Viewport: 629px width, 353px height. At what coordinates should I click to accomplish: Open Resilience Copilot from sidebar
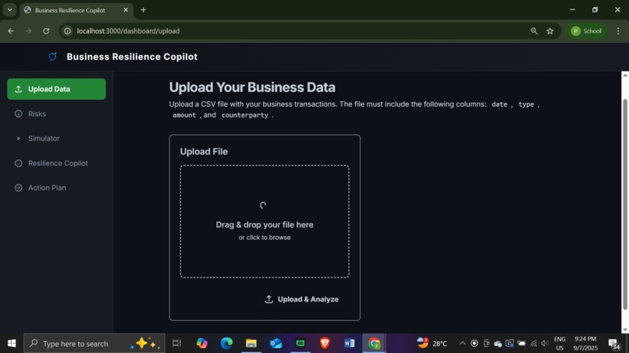click(x=56, y=163)
